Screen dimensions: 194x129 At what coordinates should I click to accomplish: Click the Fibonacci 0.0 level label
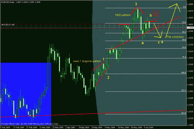coord(184,7)
